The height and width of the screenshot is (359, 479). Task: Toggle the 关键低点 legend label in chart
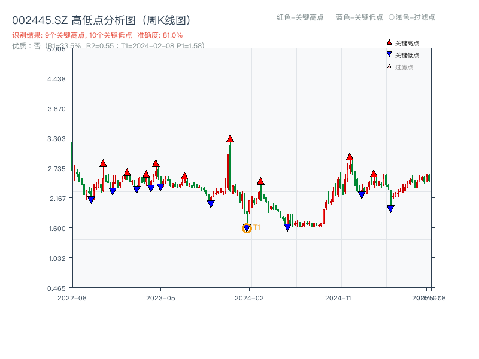tap(407, 55)
